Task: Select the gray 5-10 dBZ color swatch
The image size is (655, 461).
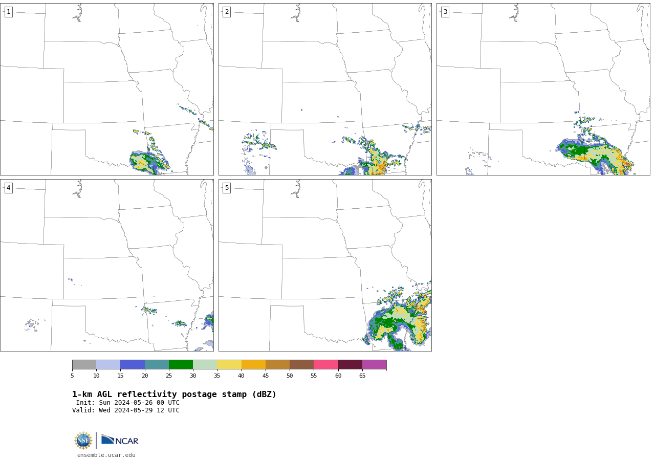Action: [x=84, y=365]
